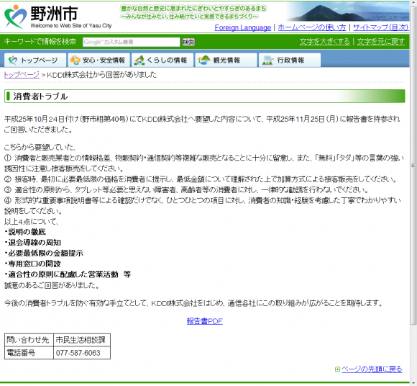417x386 pixels.
Task: Click the 必要最低限の金額提示 bullet text
Action: click(46, 253)
